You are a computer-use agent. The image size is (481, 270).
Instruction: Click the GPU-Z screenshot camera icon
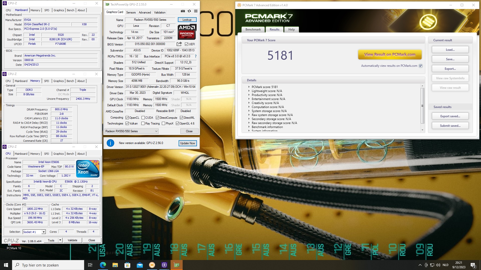183,11
